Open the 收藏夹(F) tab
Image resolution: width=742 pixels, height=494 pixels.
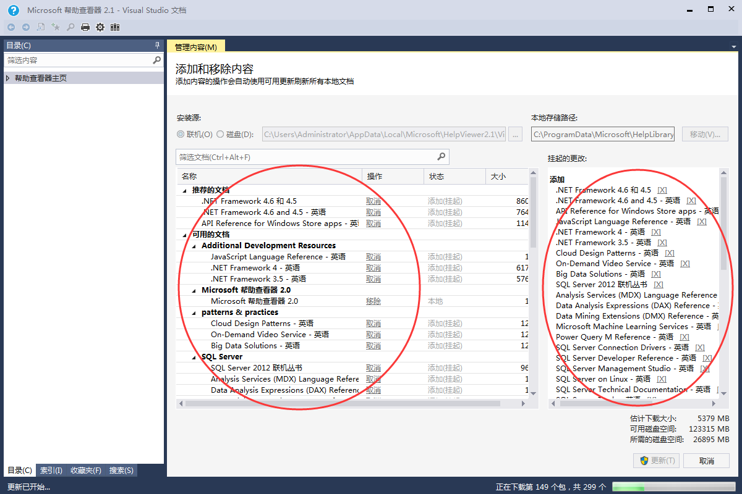86,471
